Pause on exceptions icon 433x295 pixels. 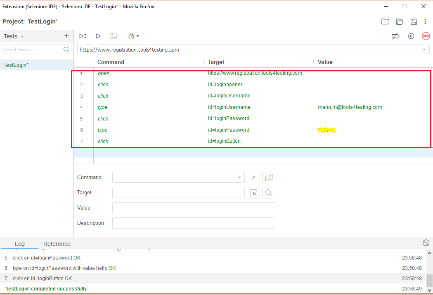pos(411,36)
